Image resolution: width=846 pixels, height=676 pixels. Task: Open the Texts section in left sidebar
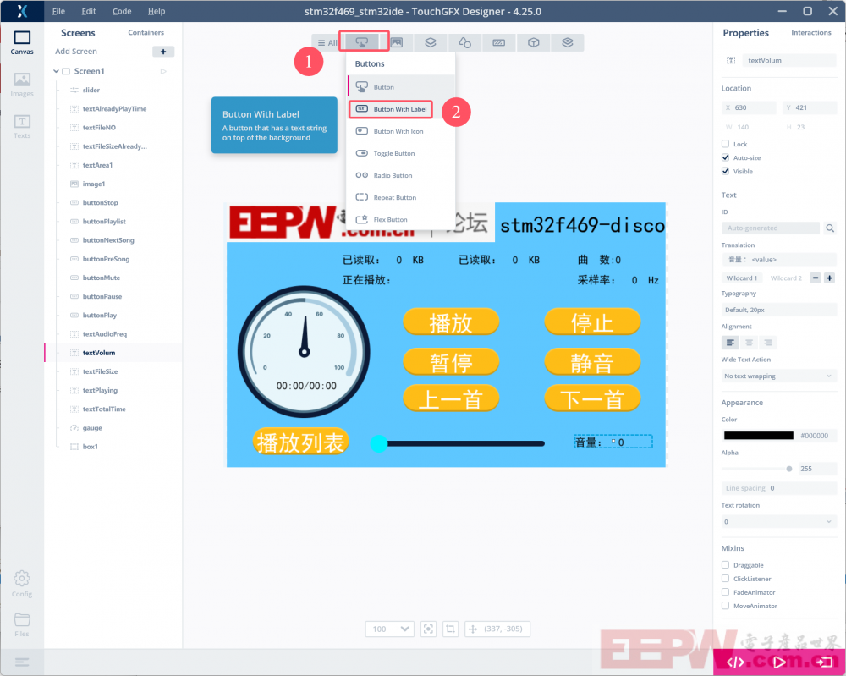pyautogui.click(x=22, y=127)
